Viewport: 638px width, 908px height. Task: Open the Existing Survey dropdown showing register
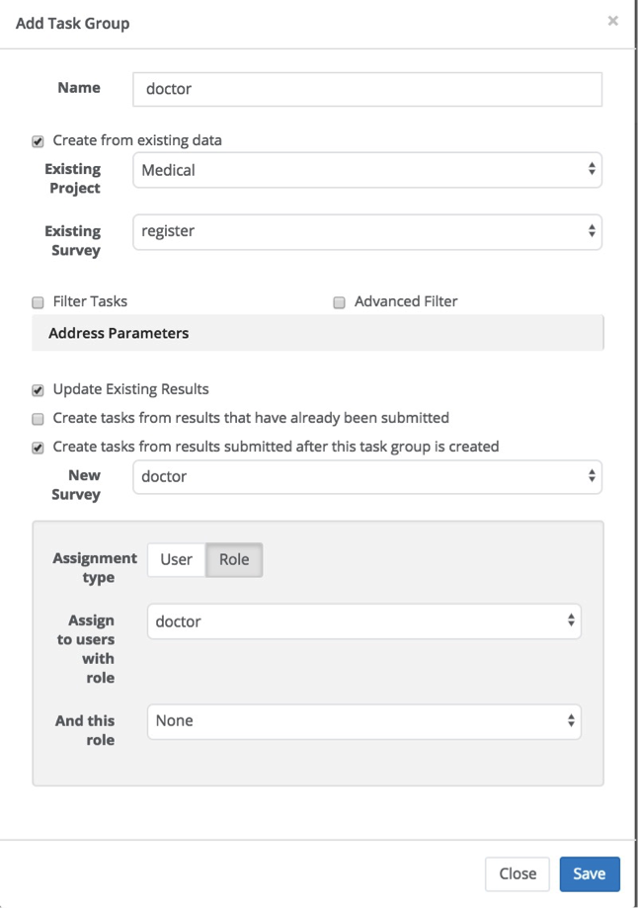tap(366, 231)
